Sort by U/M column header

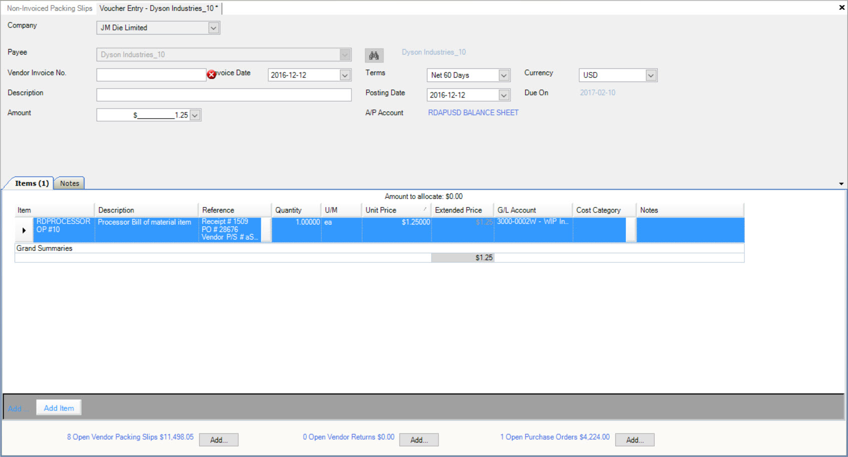coord(341,210)
